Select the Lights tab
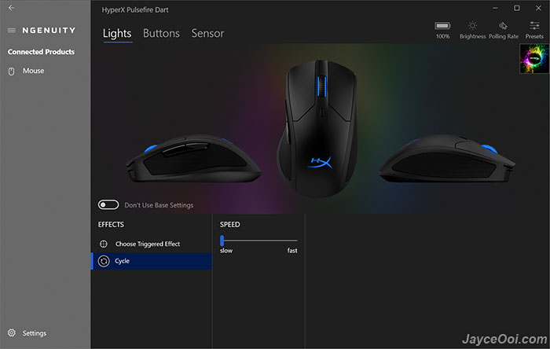 (x=117, y=34)
